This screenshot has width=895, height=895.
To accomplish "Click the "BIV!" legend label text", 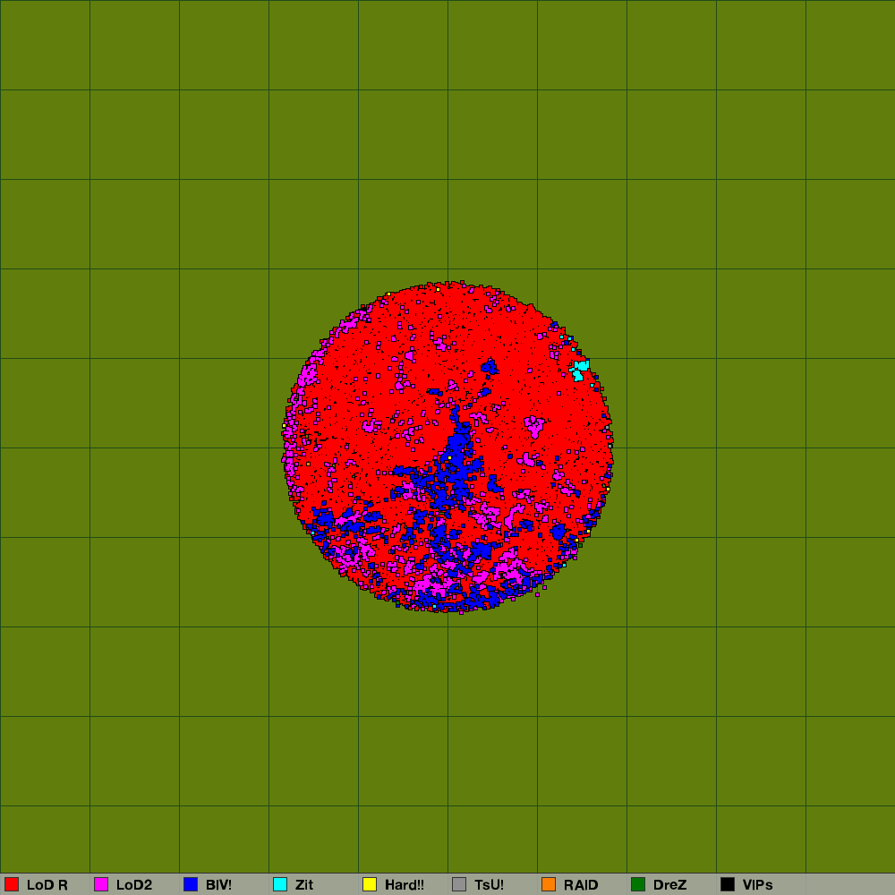I will tap(218, 885).
